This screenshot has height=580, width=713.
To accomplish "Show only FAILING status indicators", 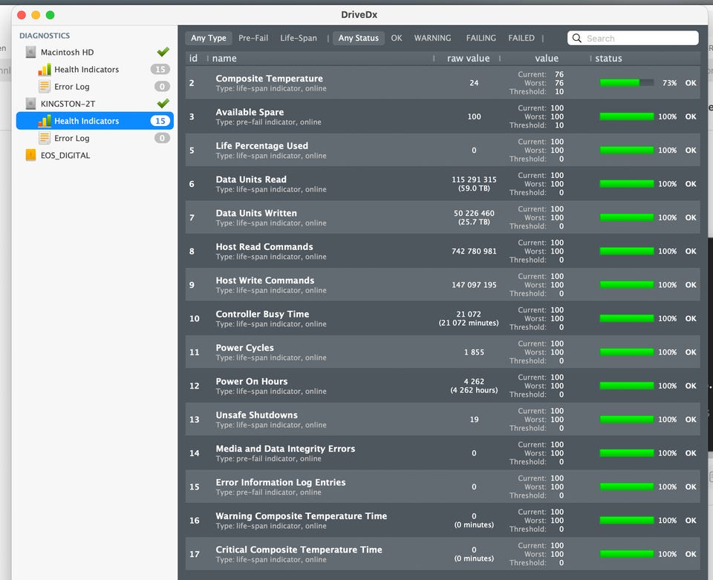I will tap(481, 38).
